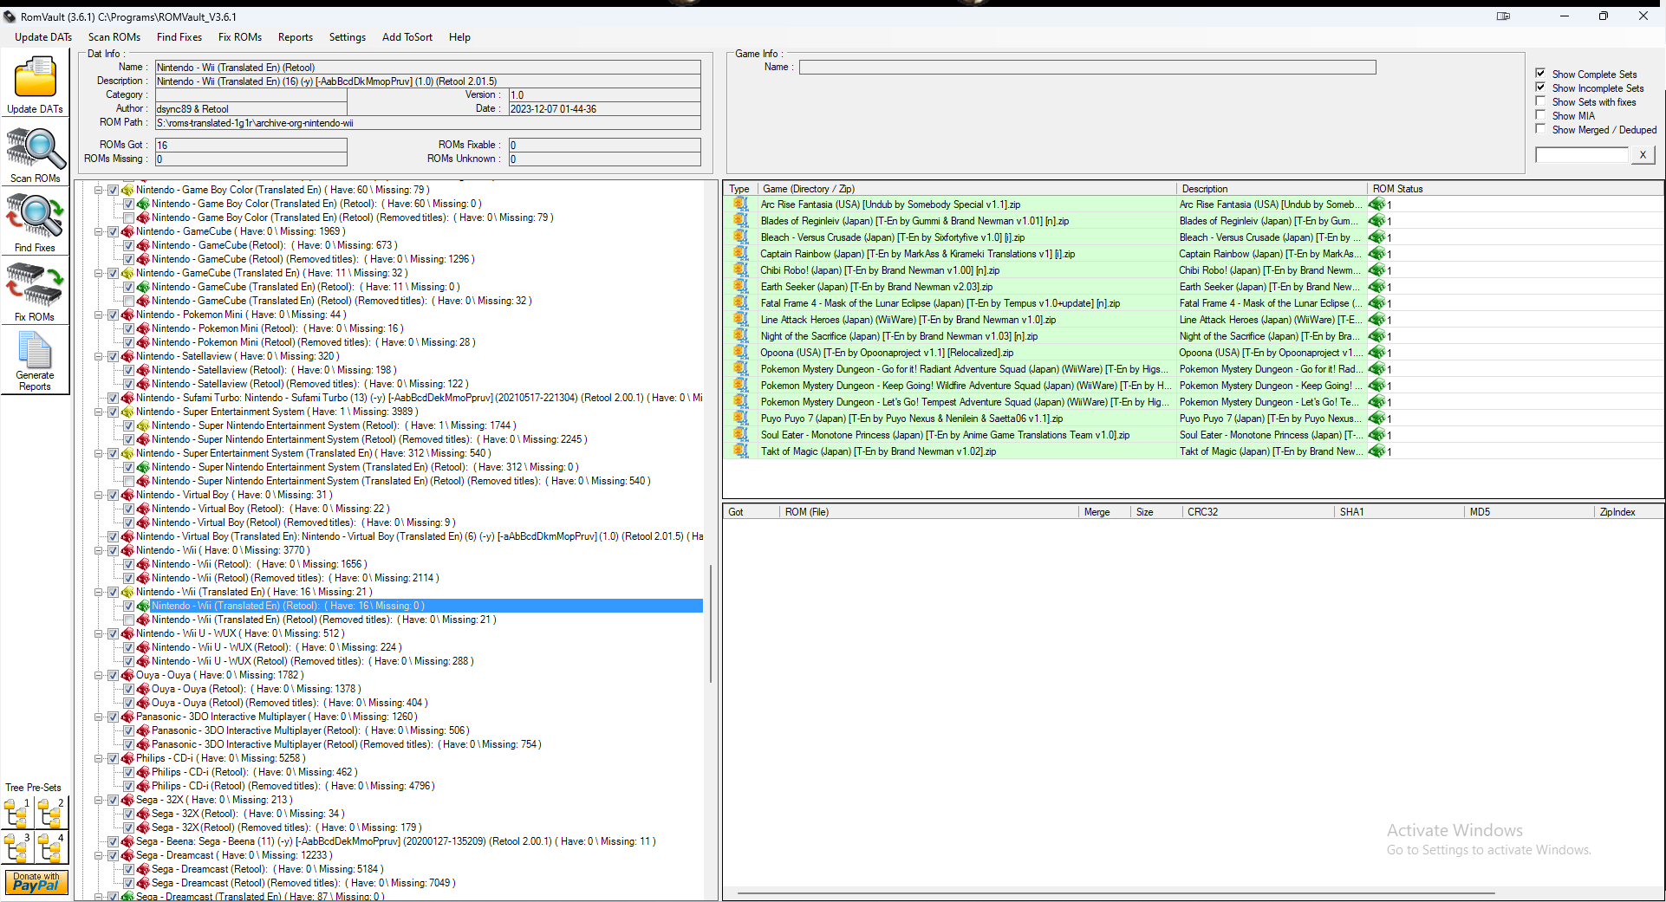1666x902 pixels.
Task: Toggle Show Incomplete Sets checkbox
Action: click(x=1540, y=88)
